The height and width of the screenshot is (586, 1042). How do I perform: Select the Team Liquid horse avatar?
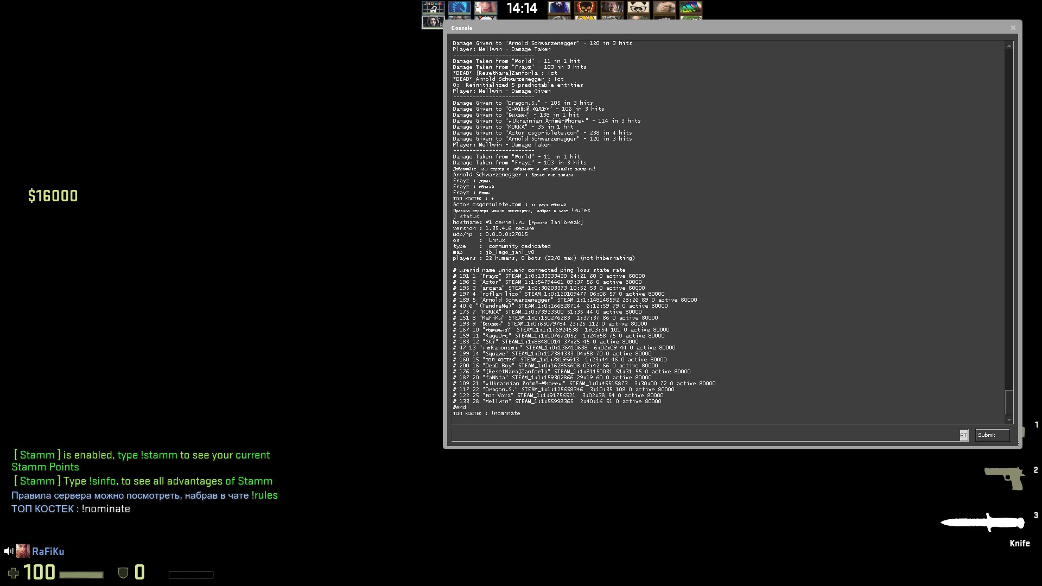(x=459, y=7)
